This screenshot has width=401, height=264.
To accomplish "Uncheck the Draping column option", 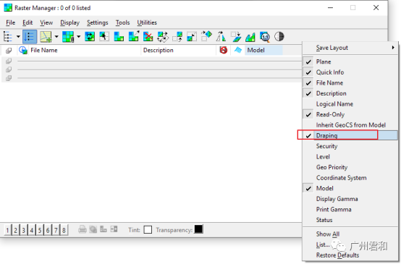I will (x=350, y=135).
